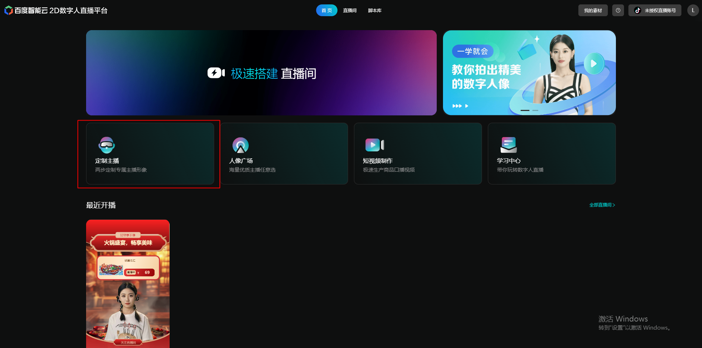Select the 首页 tab
This screenshot has width=702, height=348.
(x=326, y=10)
